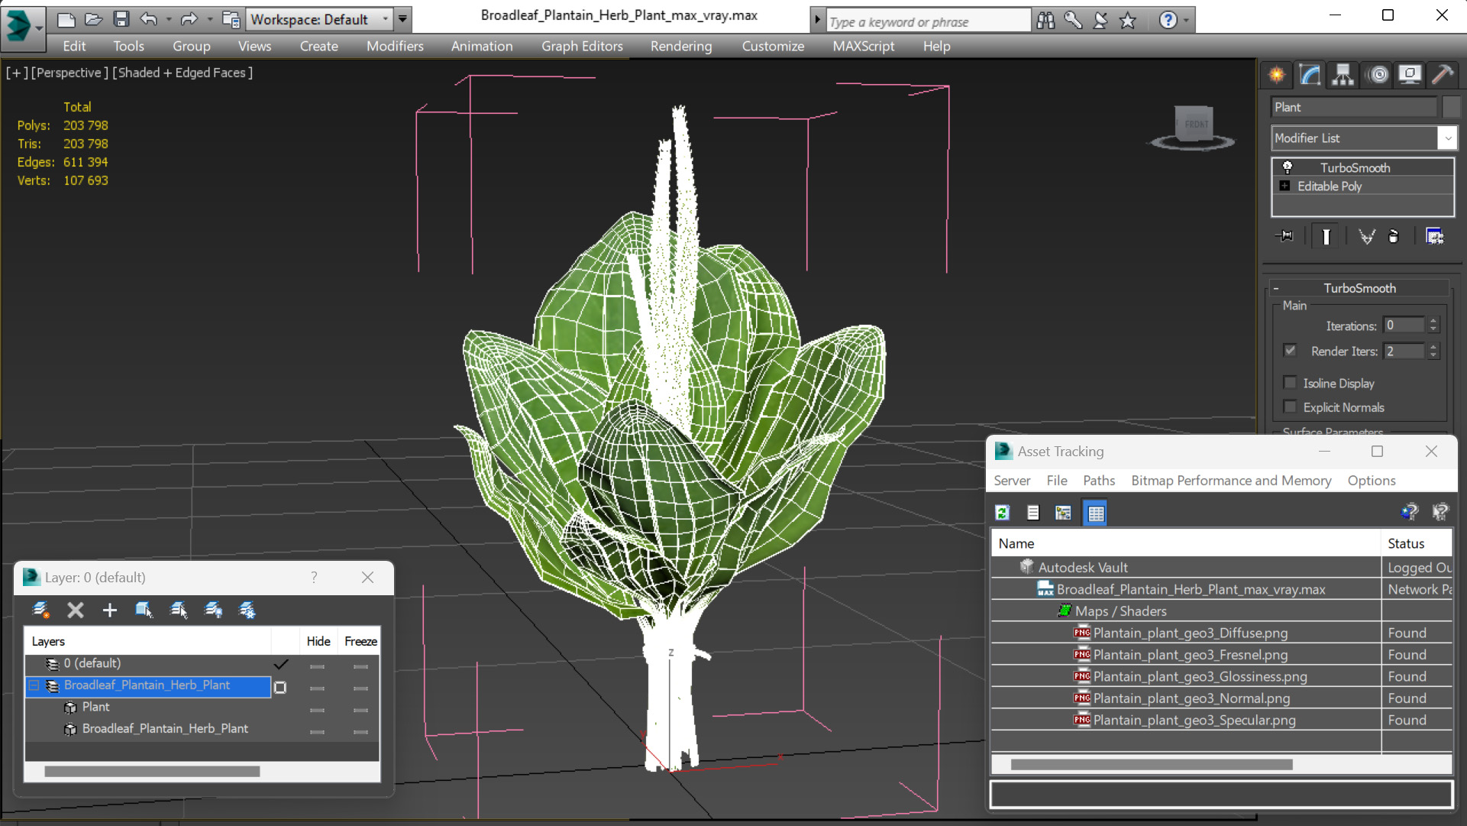Open the Paths menu in Asset Tracking
1467x826 pixels.
[1098, 481]
